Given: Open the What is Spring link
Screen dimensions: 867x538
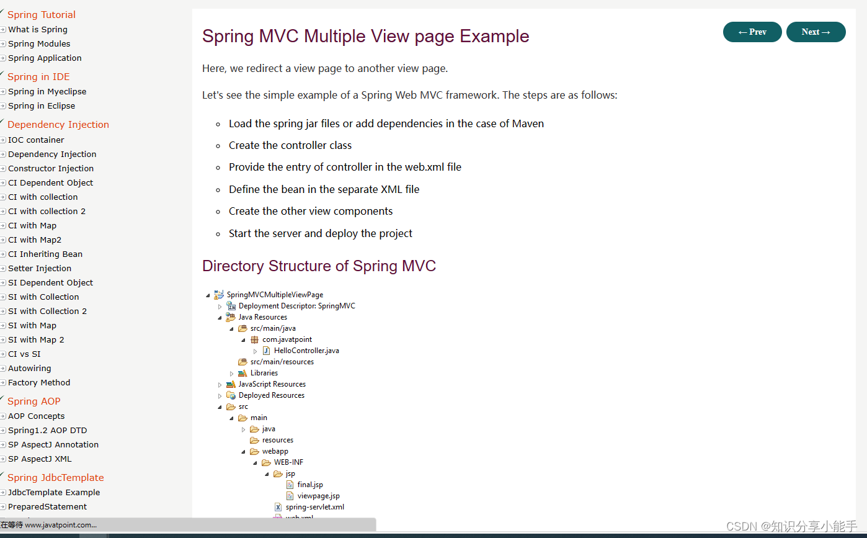Looking at the screenshot, I should pyautogui.click(x=38, y=29).
